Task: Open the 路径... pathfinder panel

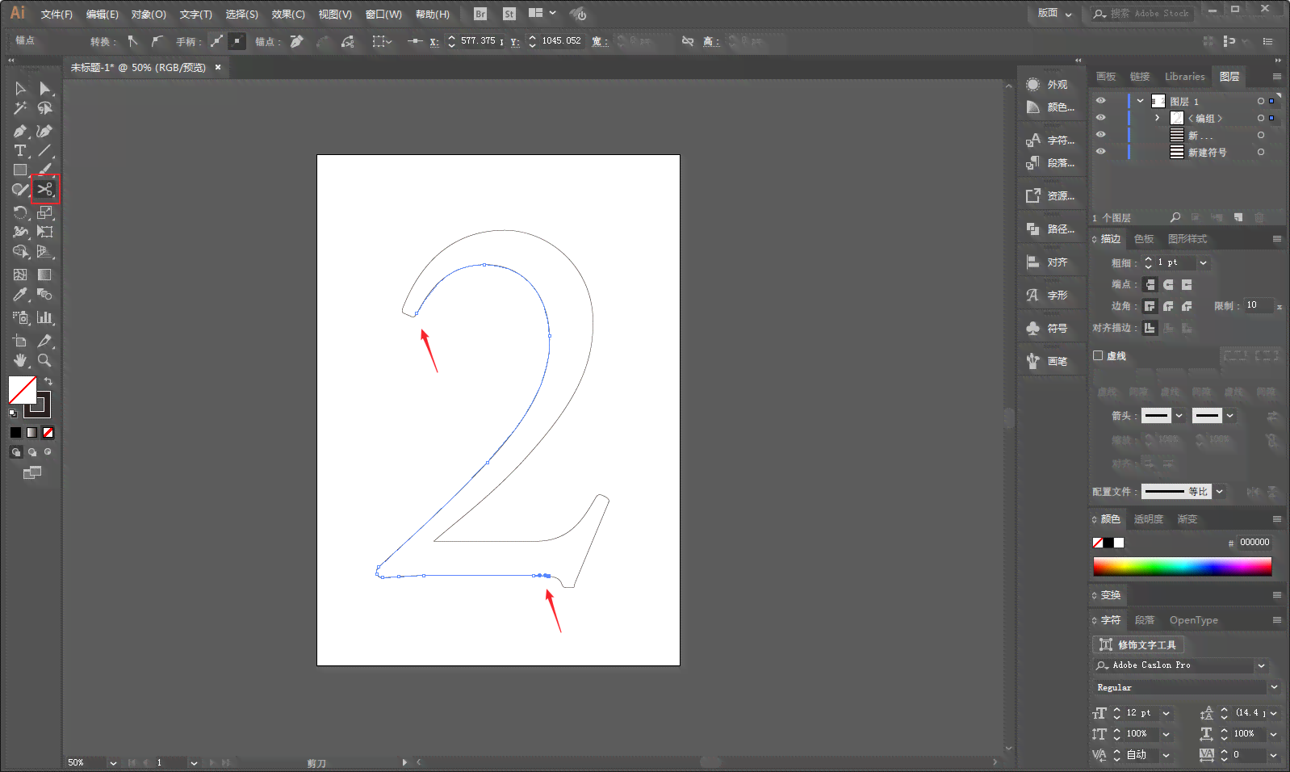Action: [x=1051, y=229]
